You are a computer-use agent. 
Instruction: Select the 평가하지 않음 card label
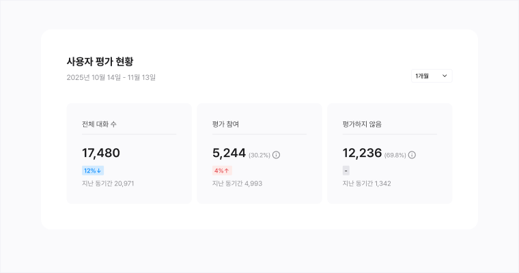coord(362,124)
